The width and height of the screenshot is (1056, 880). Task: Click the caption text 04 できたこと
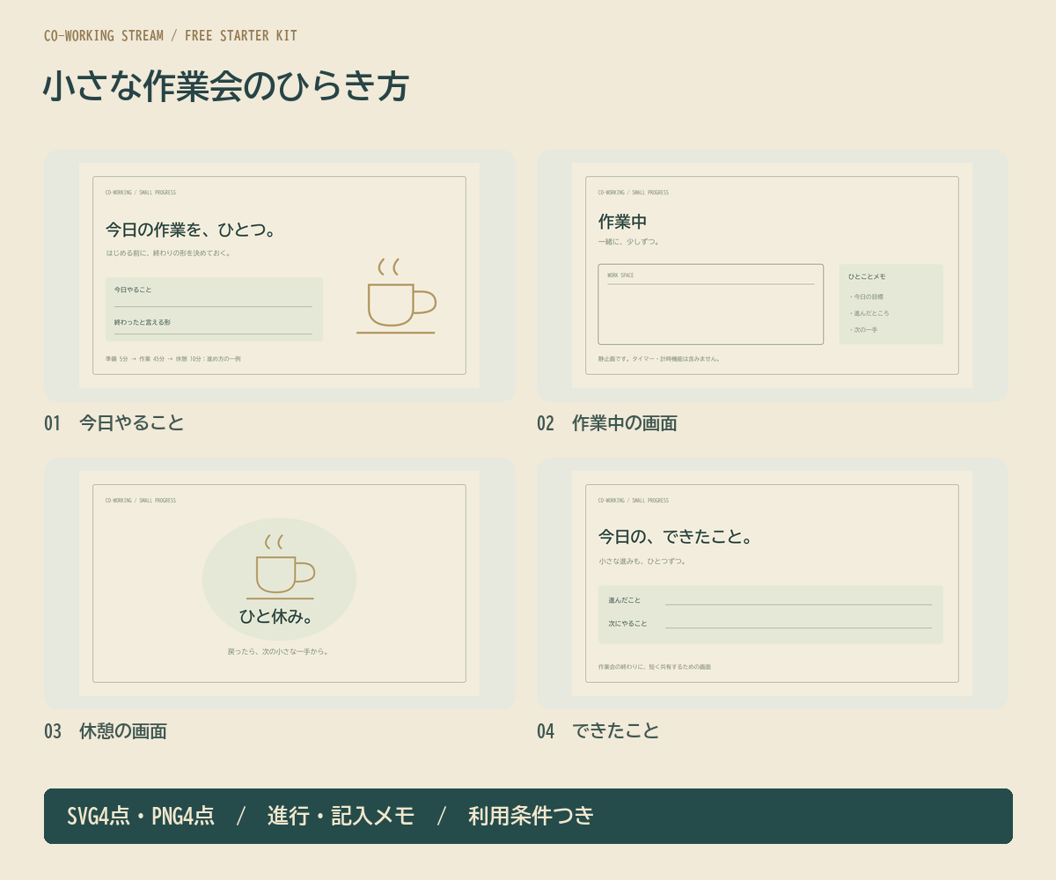[598, 731]
